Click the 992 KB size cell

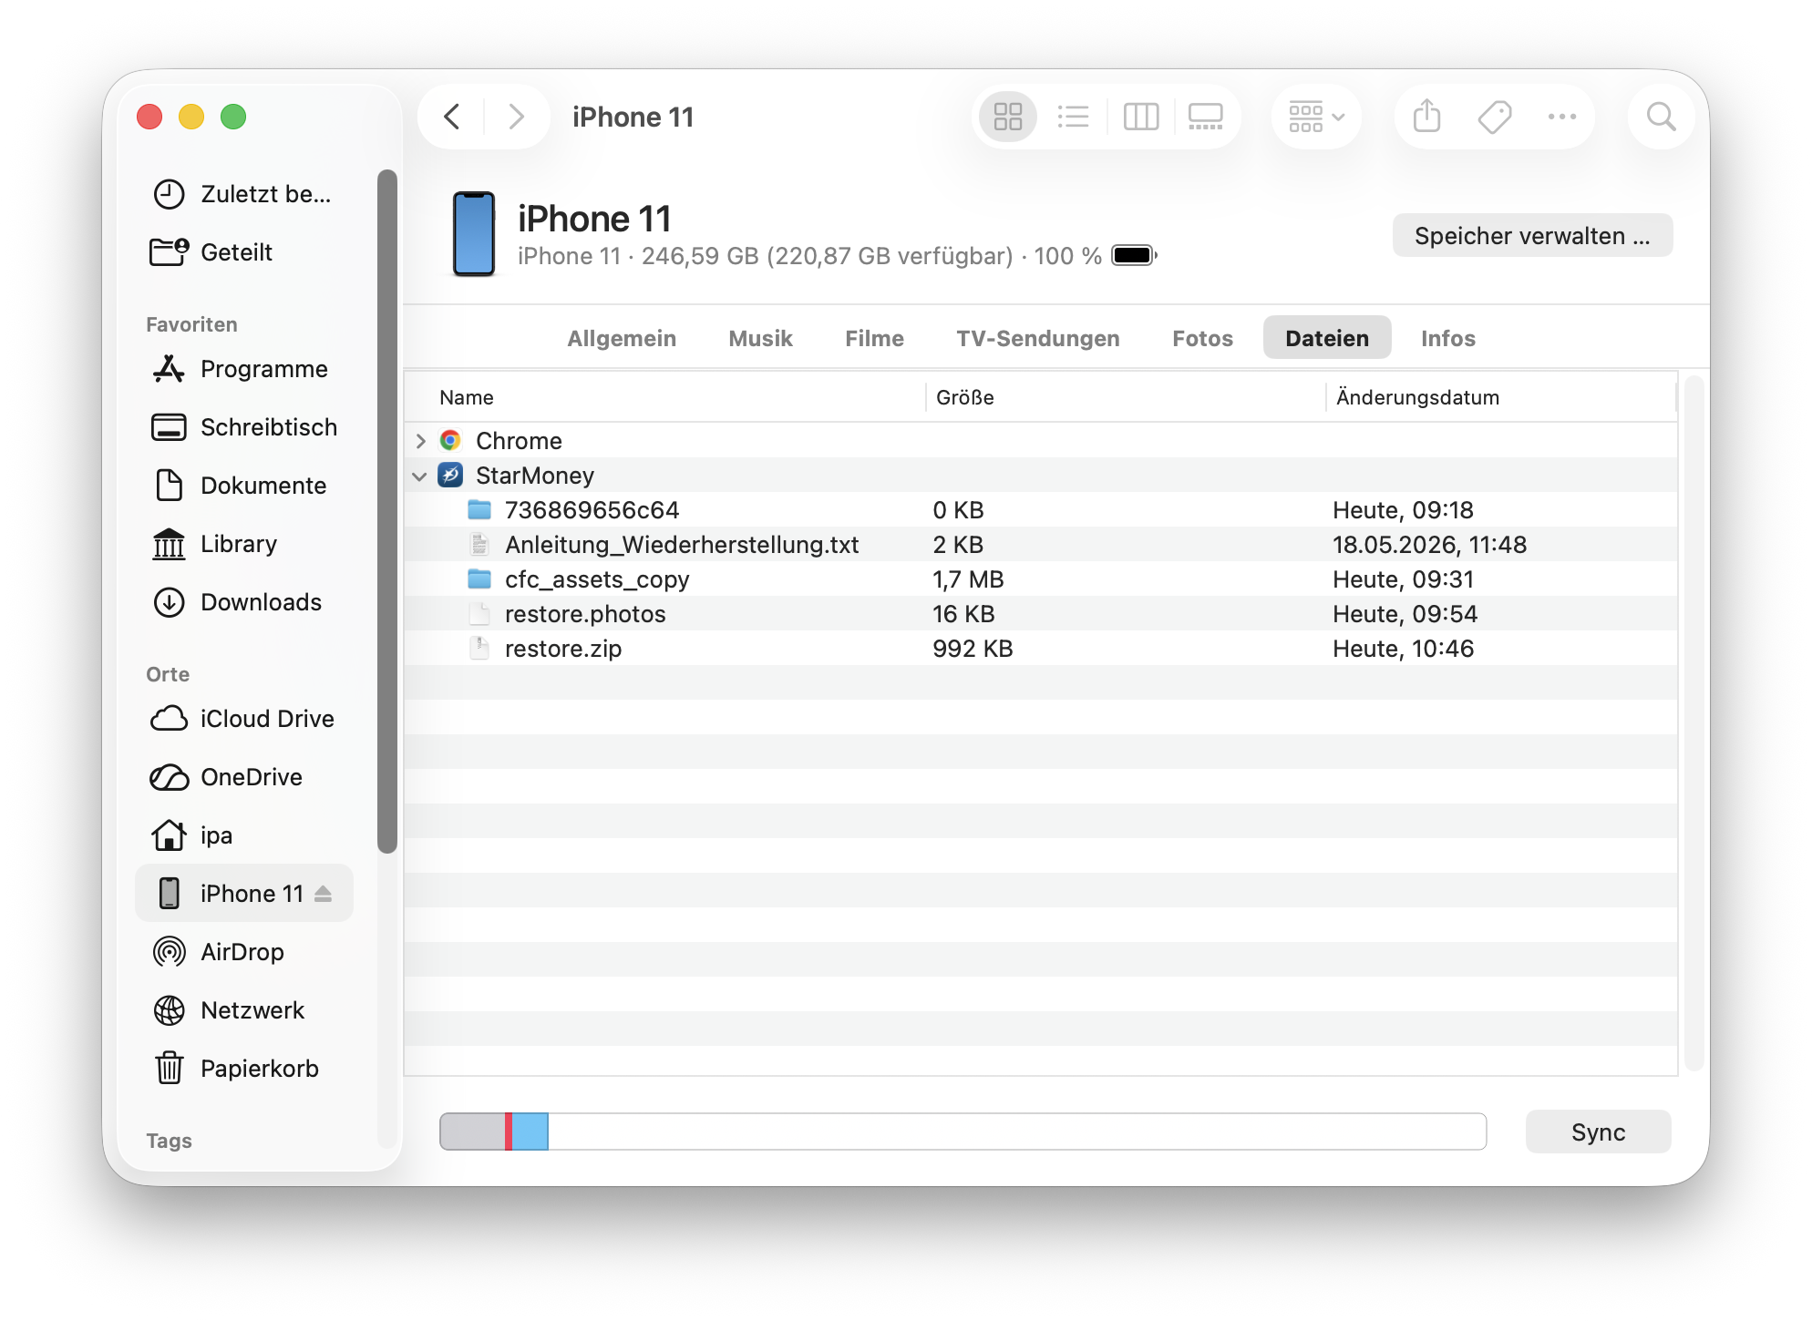point(973,649)
